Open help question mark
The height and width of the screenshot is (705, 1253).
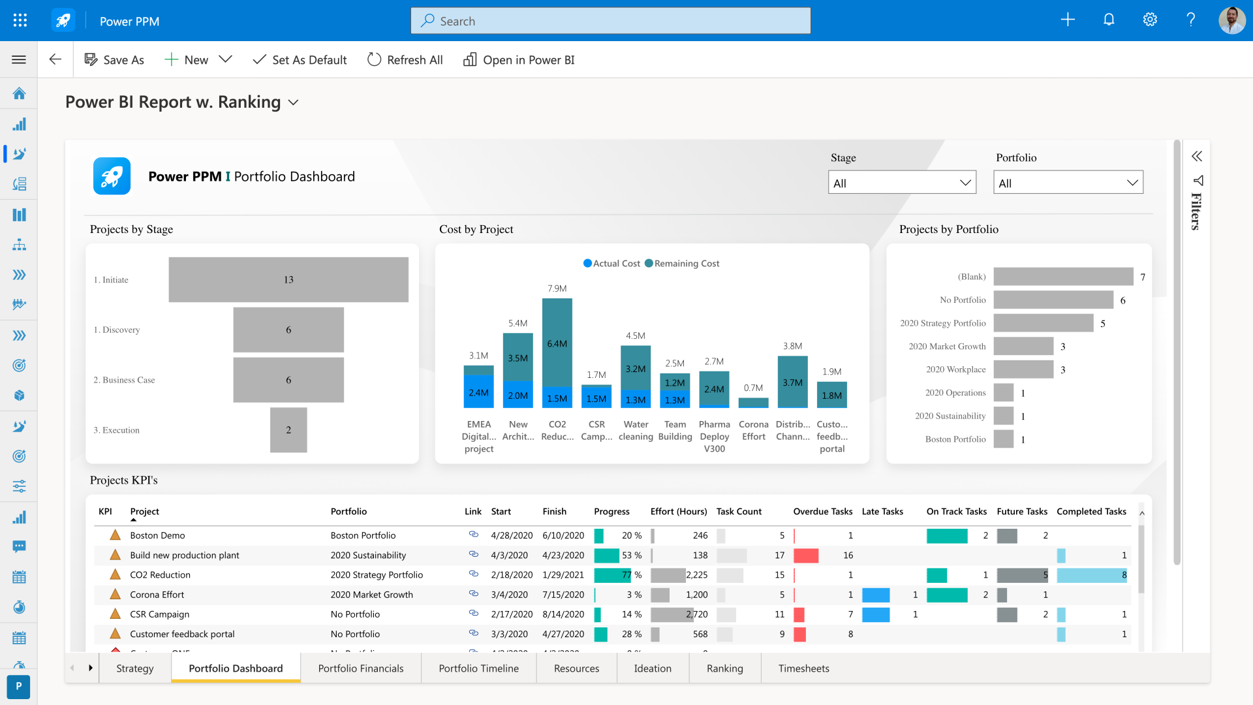click(x=1191, y=20)
